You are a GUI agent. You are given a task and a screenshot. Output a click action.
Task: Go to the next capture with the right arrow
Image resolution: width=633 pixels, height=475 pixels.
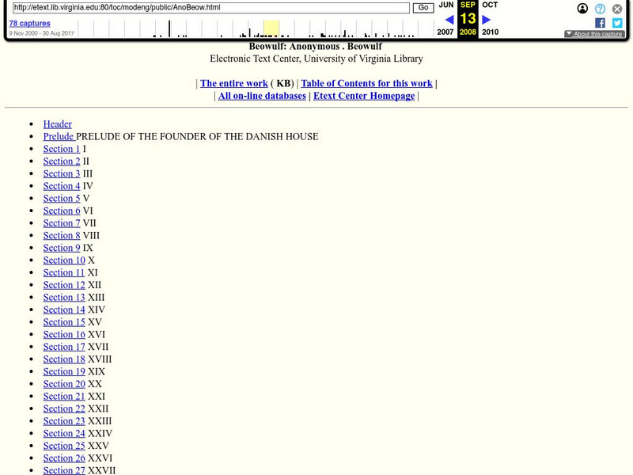point(487,19)
